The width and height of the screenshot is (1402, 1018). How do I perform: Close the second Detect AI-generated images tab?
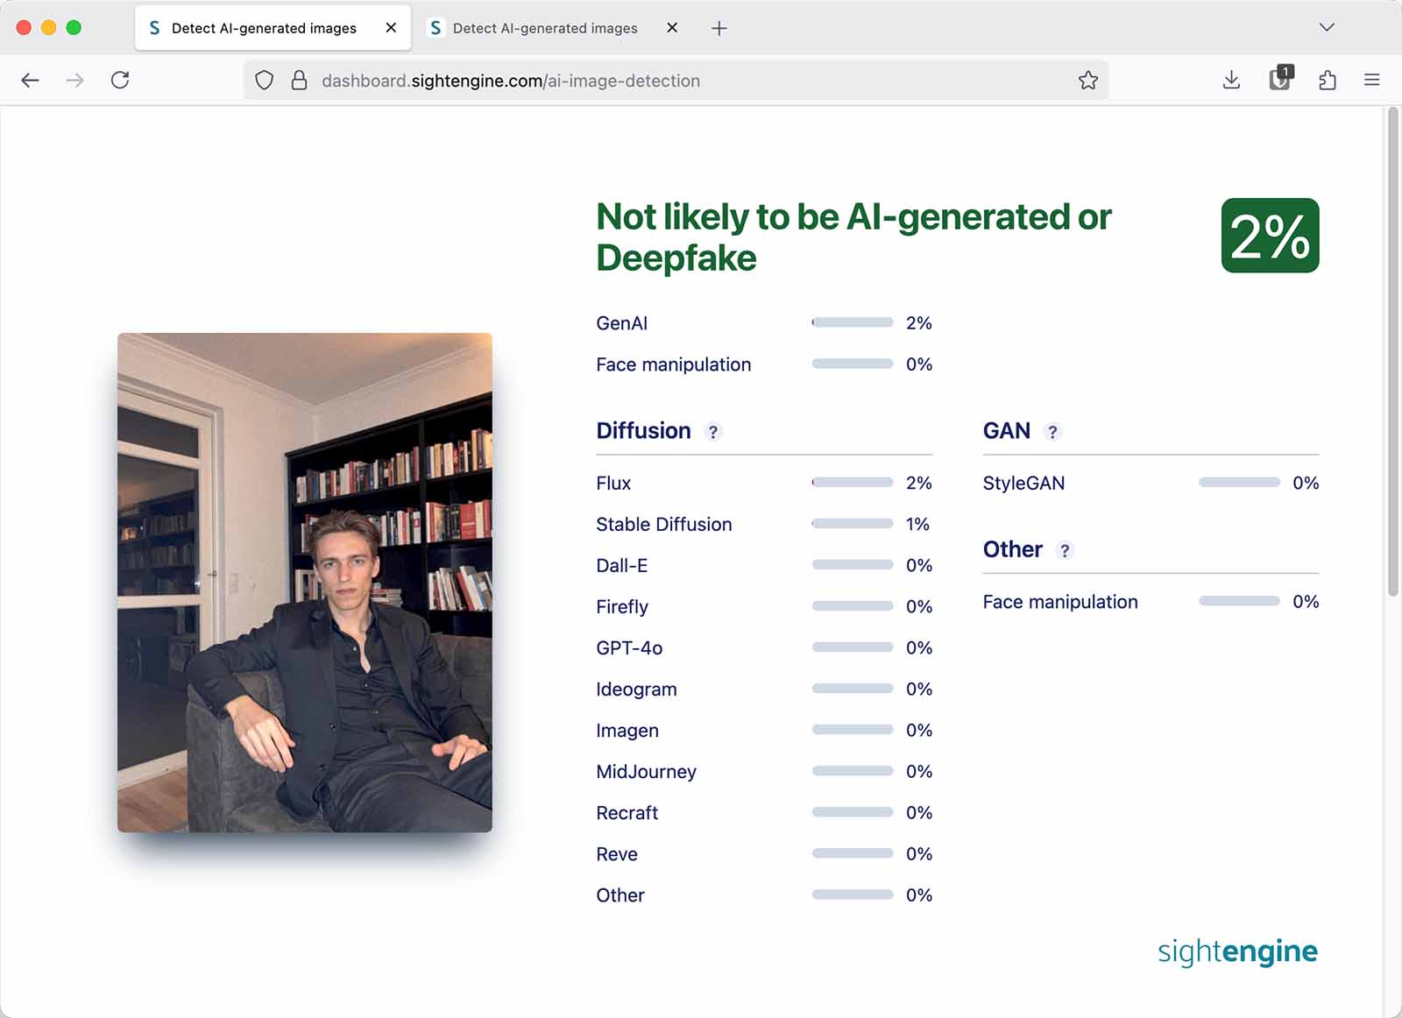coord(672,28)
